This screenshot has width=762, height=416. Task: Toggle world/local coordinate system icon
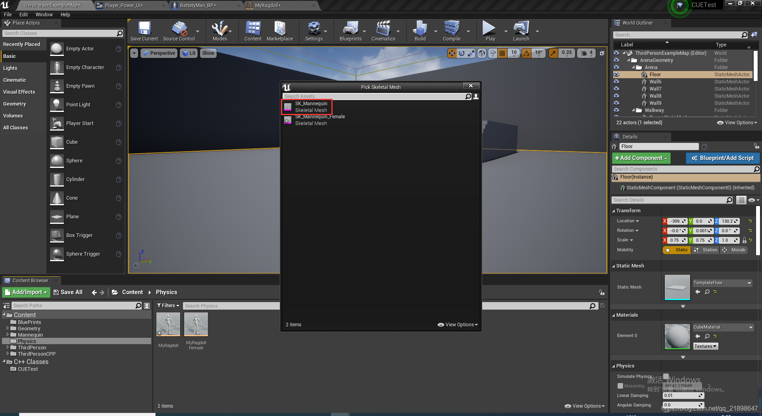point(482,53)
